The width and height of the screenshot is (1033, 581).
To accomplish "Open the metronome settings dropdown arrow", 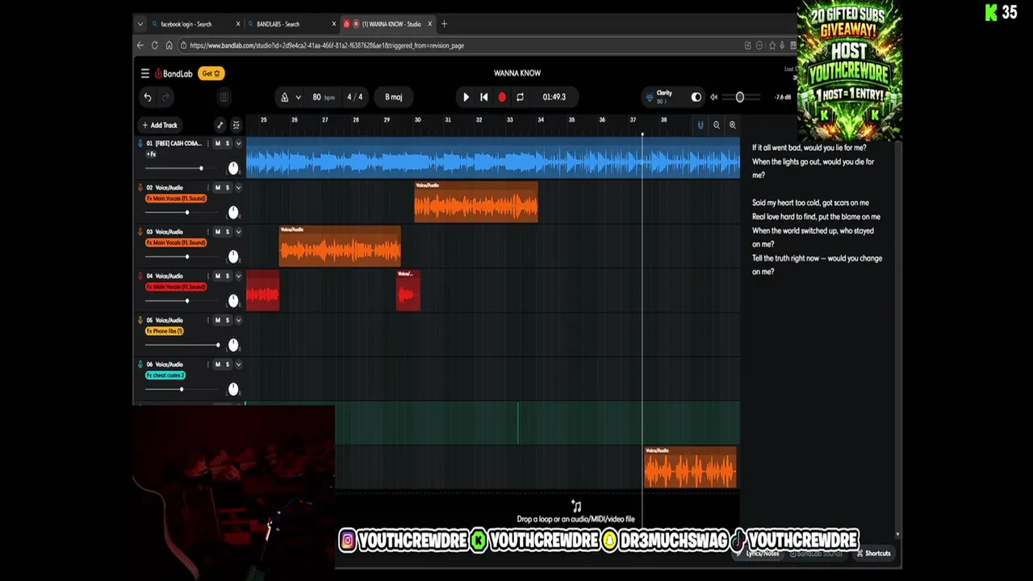I will pos(298,97).
